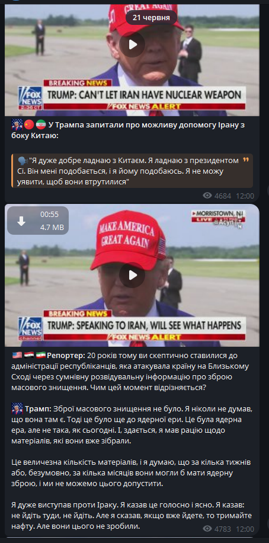The height and width of the screenshot is (543, 269).
Task: Play the top Fox News video
Action: tap(132, 44)
